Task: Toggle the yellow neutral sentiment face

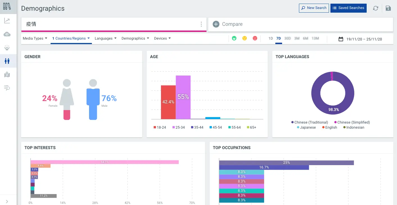Action: [244, 38]
